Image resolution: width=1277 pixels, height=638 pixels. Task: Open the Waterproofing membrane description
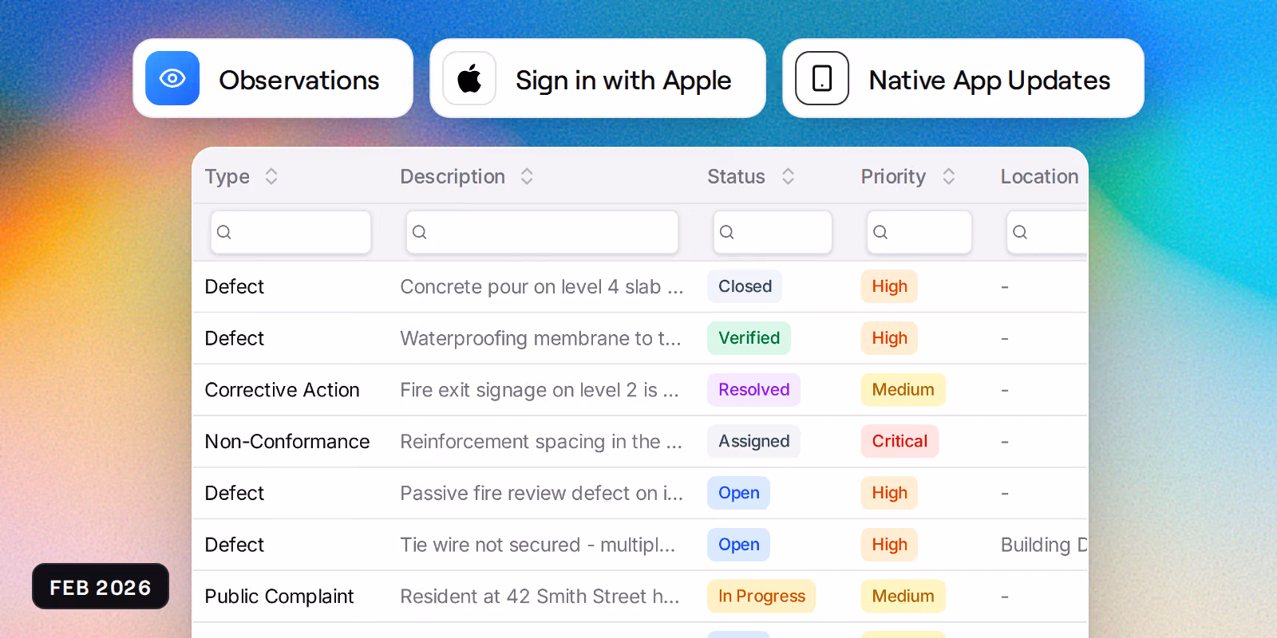(540, 338)
